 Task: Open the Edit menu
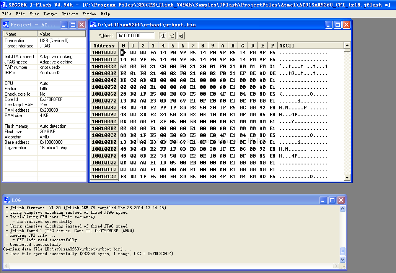pyautogui.click(x=20, y=14)
